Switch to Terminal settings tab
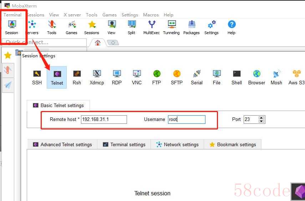 [x=124, y=144]
